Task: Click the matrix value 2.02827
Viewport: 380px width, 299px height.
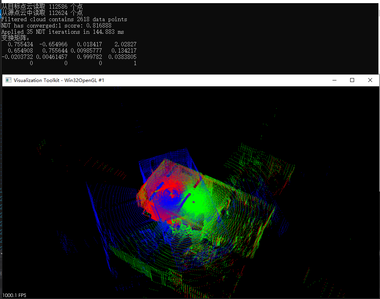Action: tap(126, 44)
